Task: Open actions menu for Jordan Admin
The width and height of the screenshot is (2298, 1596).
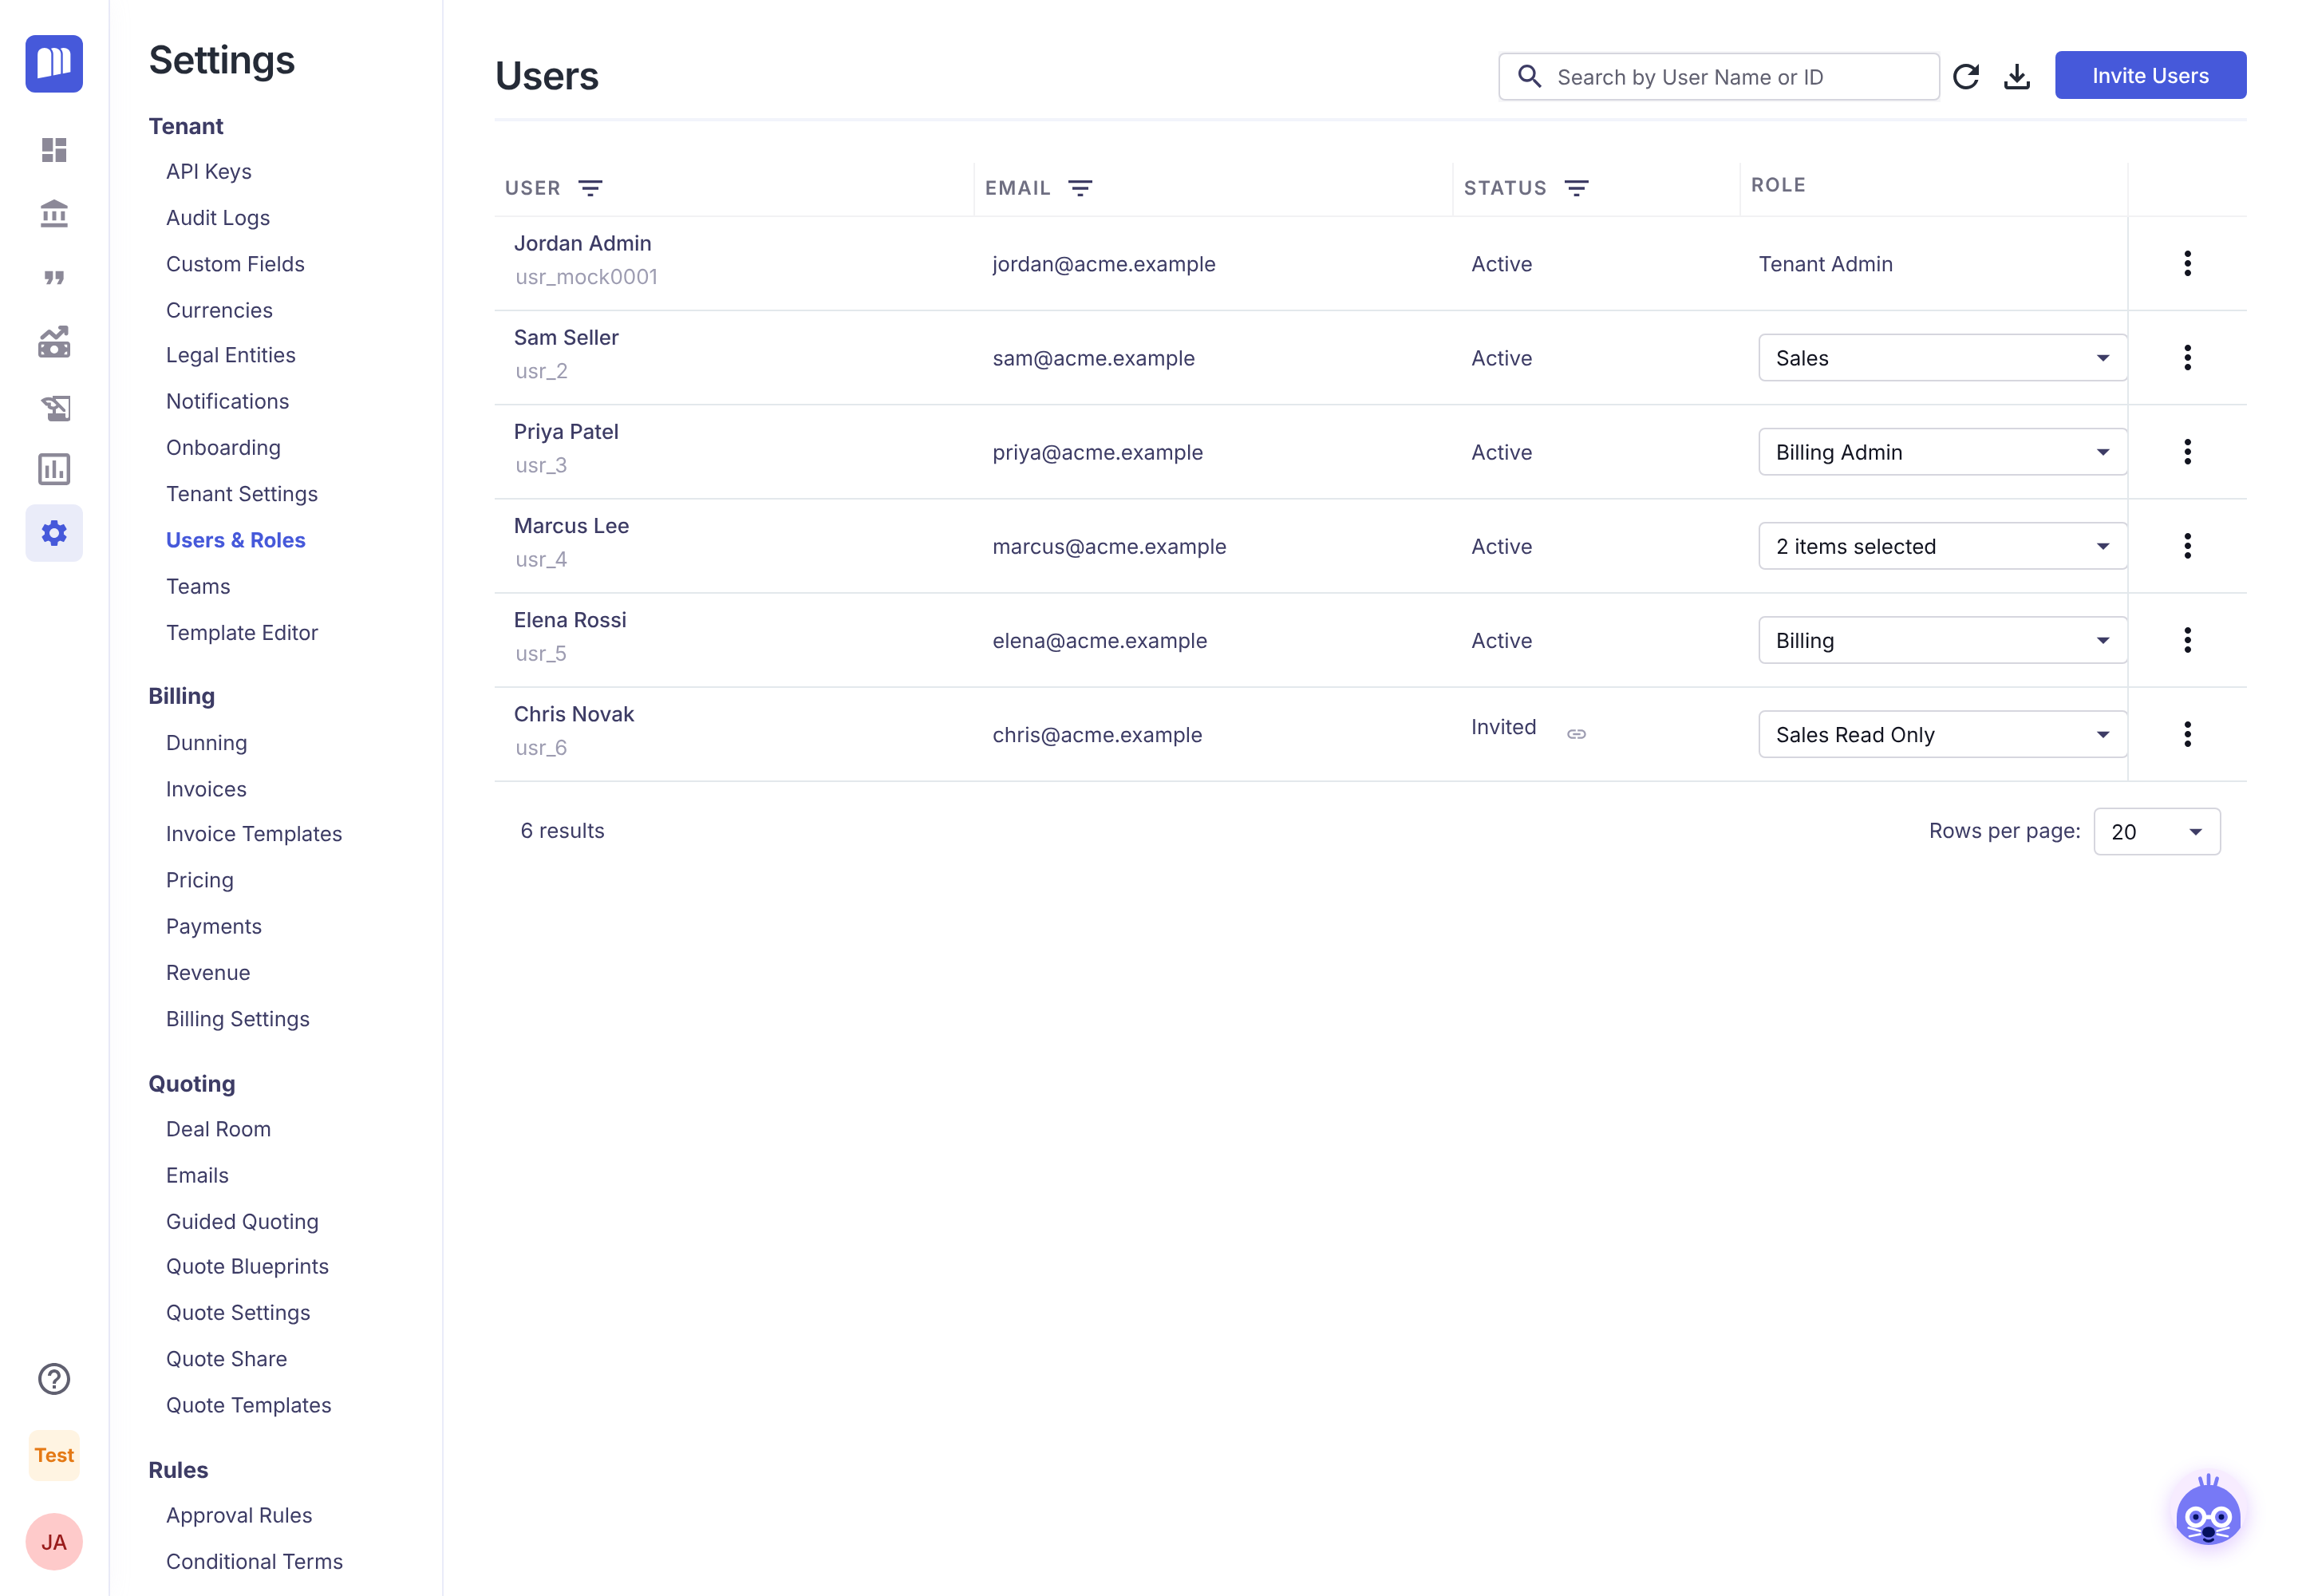Action: click(x=2187, y=264)
